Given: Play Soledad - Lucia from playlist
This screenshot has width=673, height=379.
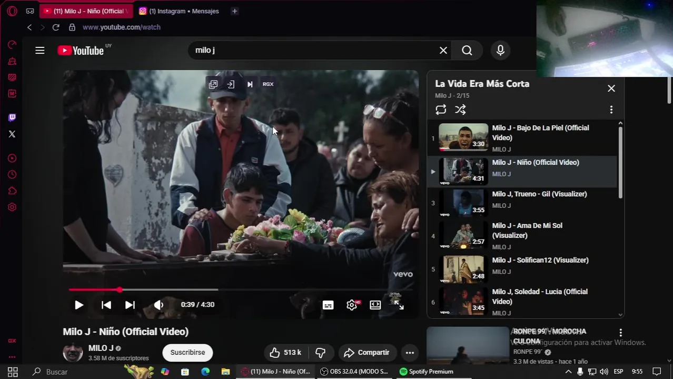Looking at the screenshot, I should (522, 302).
